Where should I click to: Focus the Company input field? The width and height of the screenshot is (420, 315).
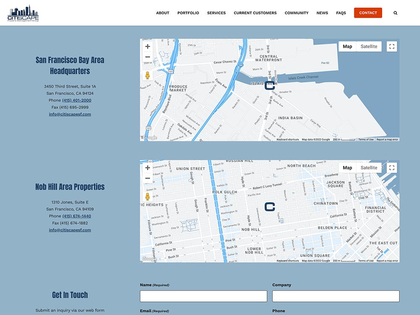point(336,296)
